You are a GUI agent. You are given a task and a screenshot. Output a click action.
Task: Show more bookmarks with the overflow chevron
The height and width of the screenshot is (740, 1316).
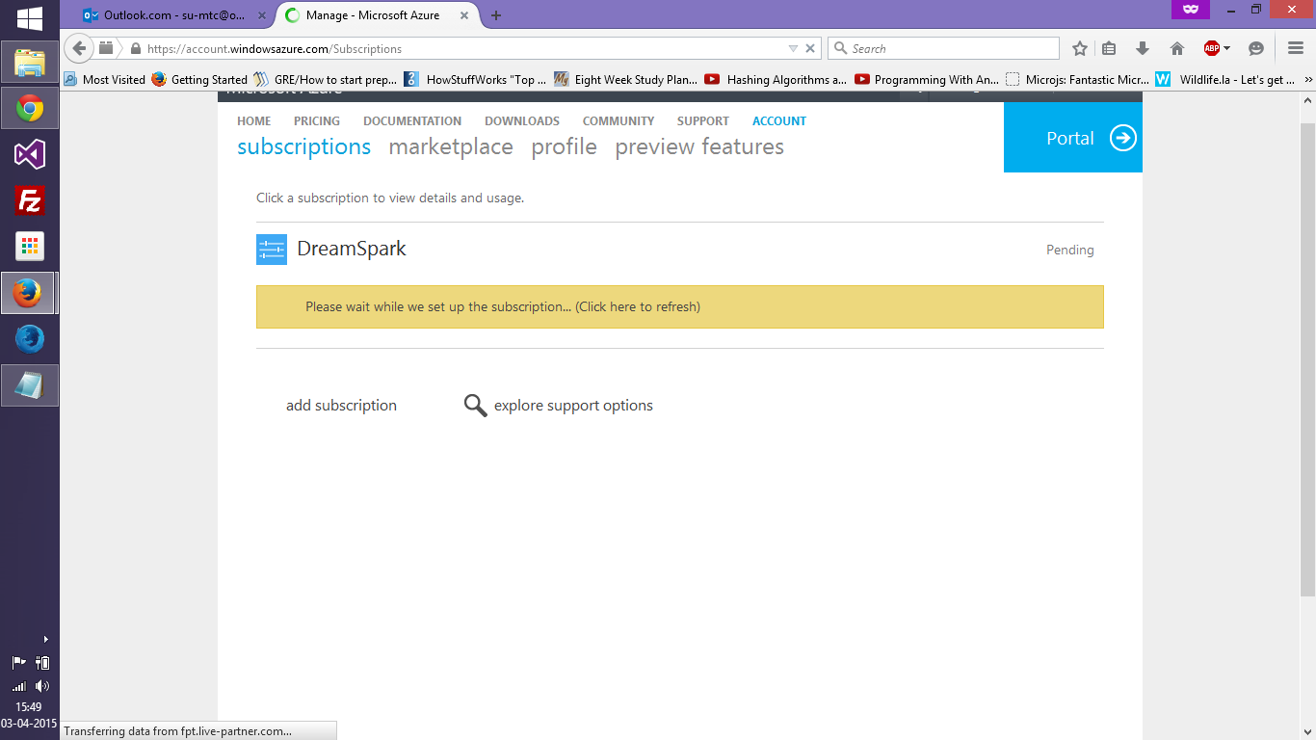[x=1307, y=80]
